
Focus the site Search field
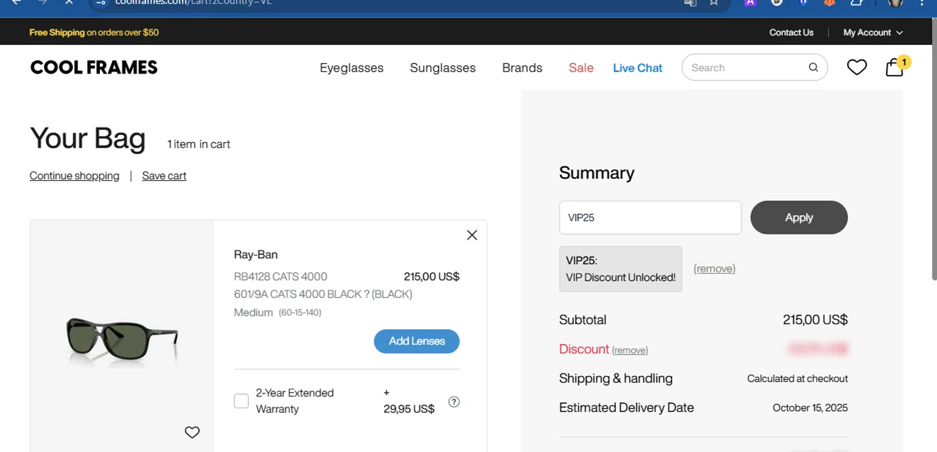pos(755,67)
